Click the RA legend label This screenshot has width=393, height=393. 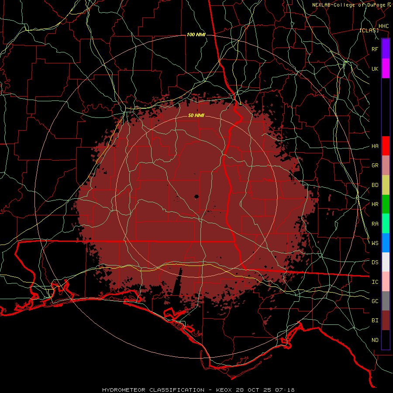(x=375, y=224)
